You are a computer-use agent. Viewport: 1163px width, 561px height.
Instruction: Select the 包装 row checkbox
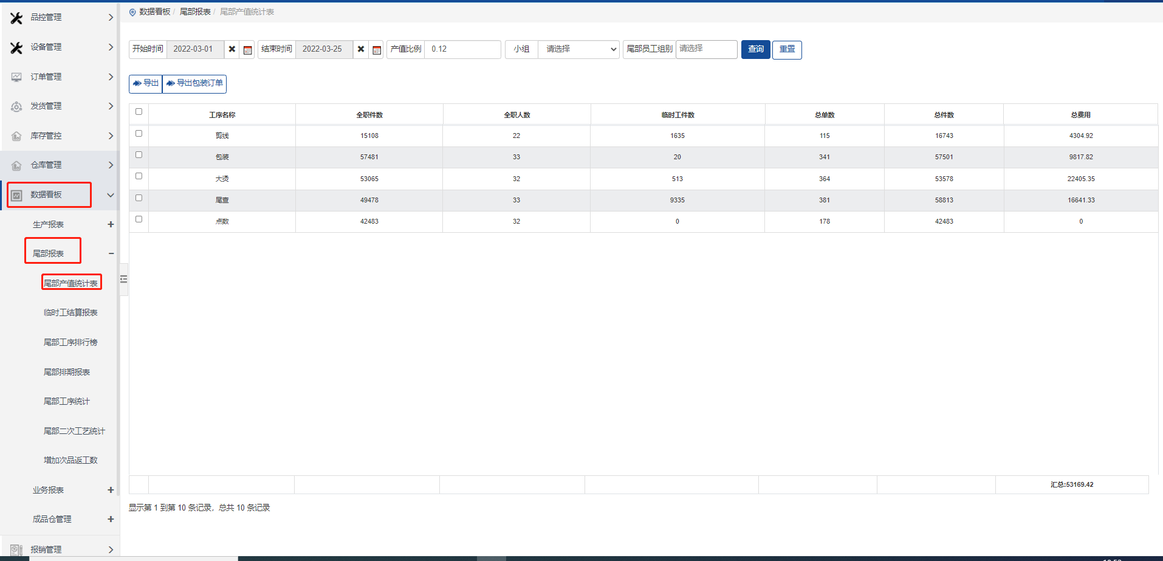point(139,155)
